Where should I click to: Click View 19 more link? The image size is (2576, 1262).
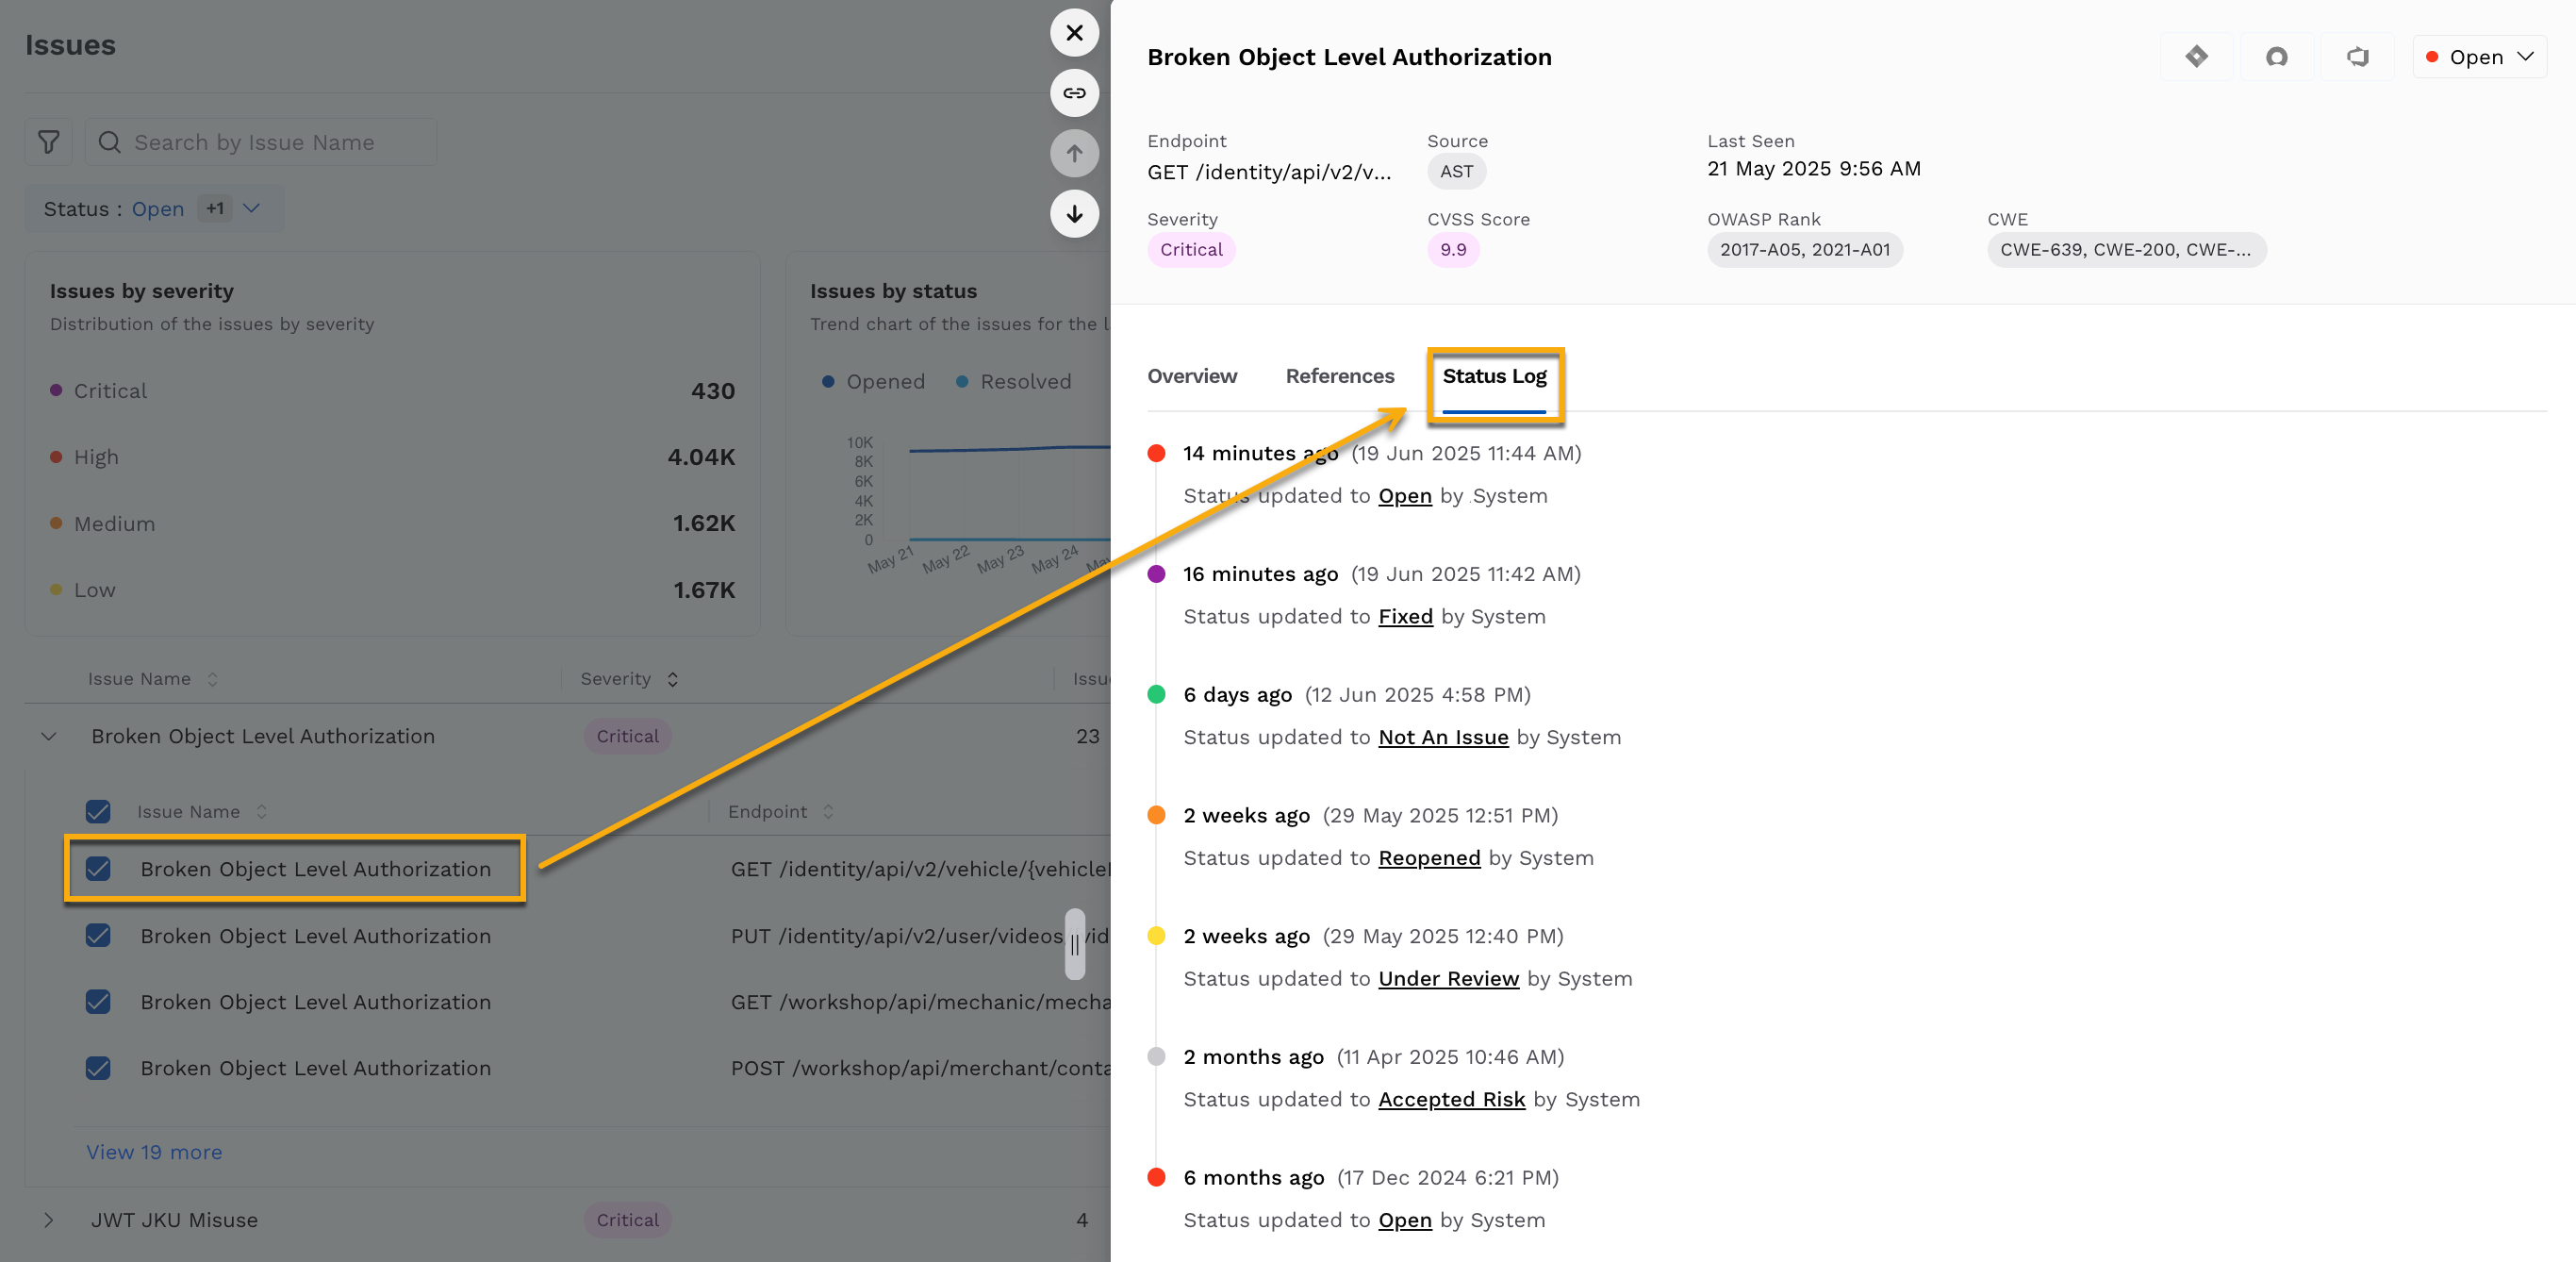pos(154,1152)
